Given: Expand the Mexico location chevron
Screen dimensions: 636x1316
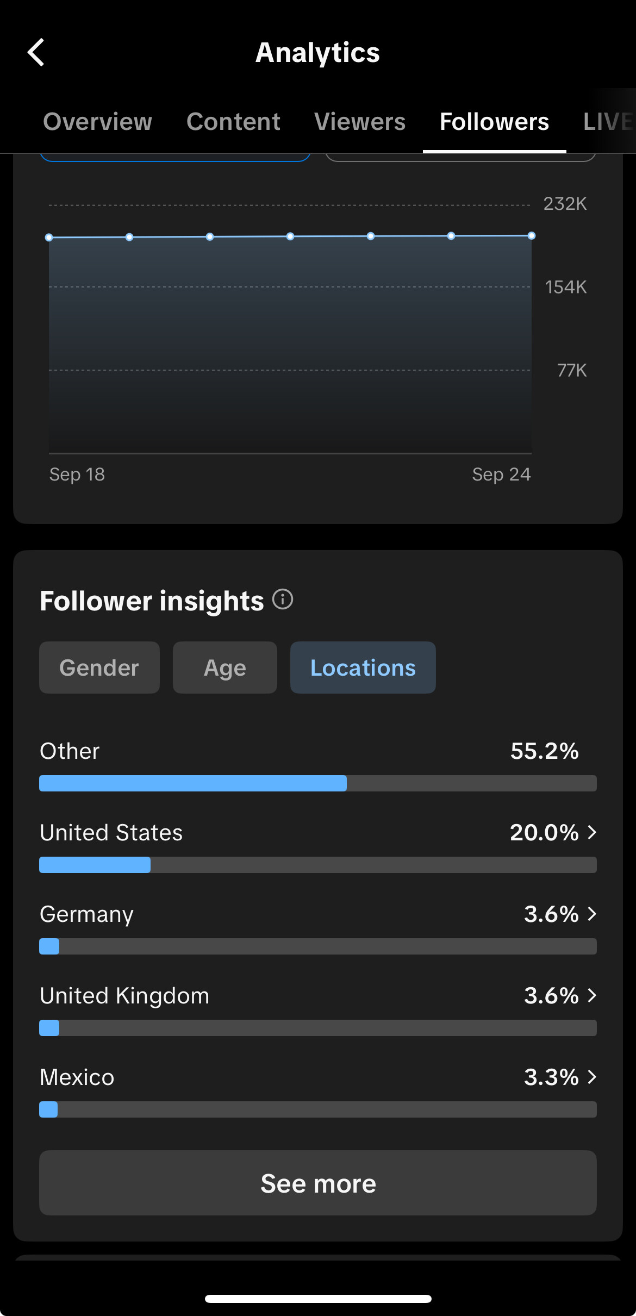Looking at the screenshot, I should coord(592,1077).
